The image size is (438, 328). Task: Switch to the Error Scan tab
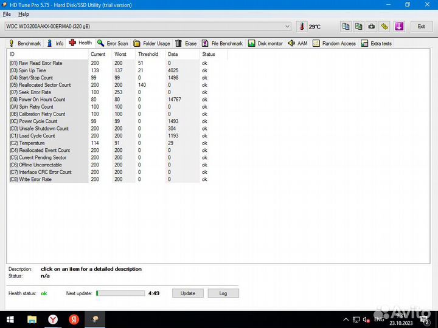point(113,43)
